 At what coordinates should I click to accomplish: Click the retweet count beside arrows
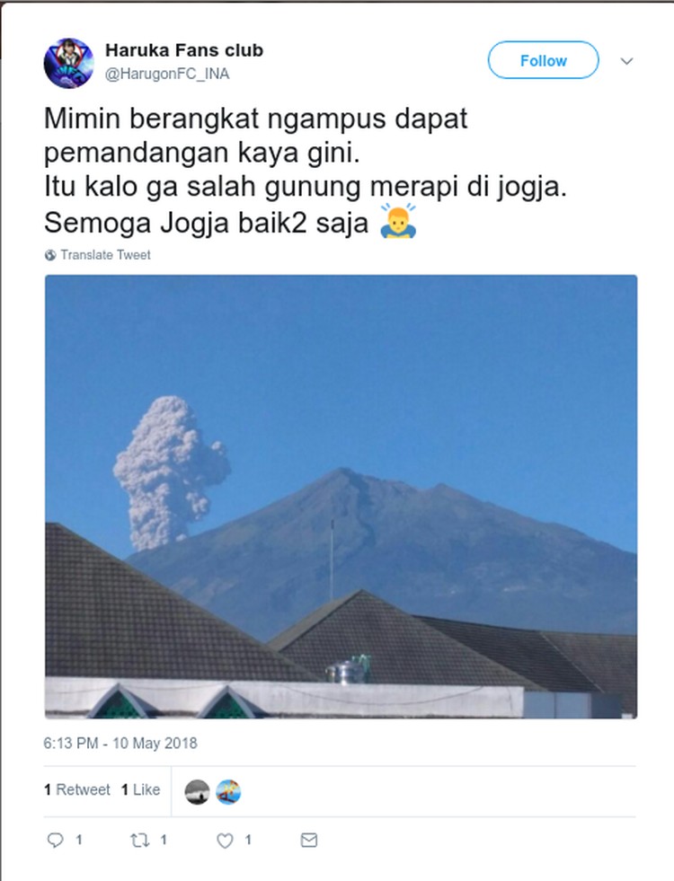click(x=164, y=840)
